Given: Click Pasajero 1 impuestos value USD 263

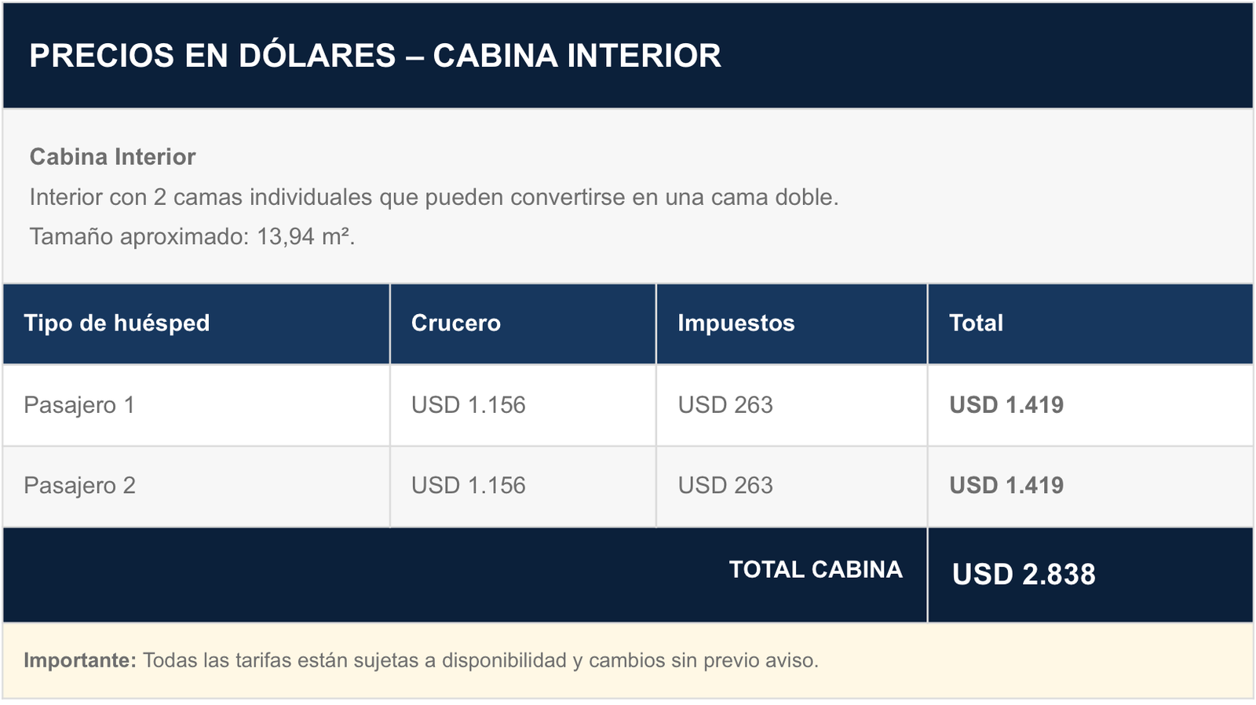Looking at the screenshot, I should pos(725,405).
